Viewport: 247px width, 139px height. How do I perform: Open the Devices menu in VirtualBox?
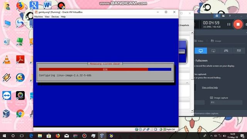(x=55, y=17)
